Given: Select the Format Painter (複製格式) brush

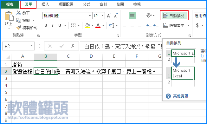Looking at the screenshot, I should click(19, 28).
